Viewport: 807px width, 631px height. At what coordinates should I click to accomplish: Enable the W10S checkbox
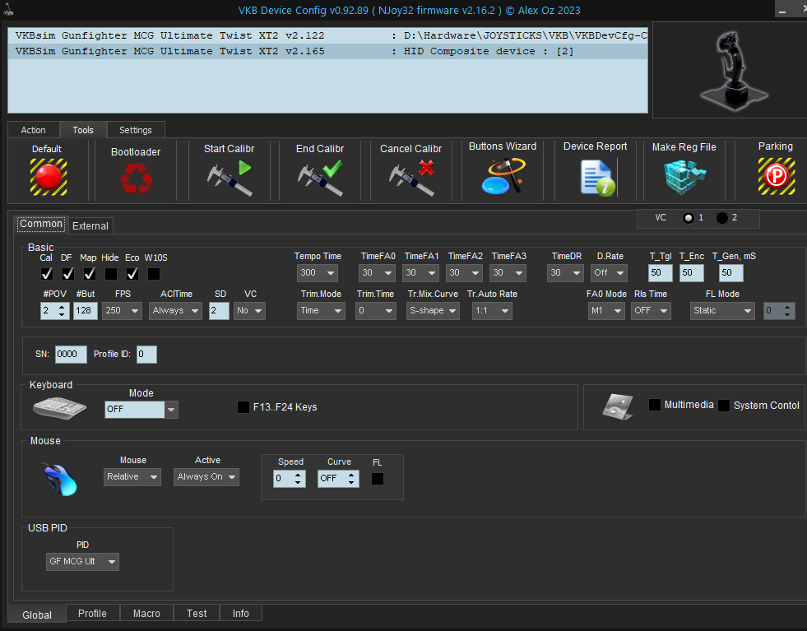pos(153,274)
